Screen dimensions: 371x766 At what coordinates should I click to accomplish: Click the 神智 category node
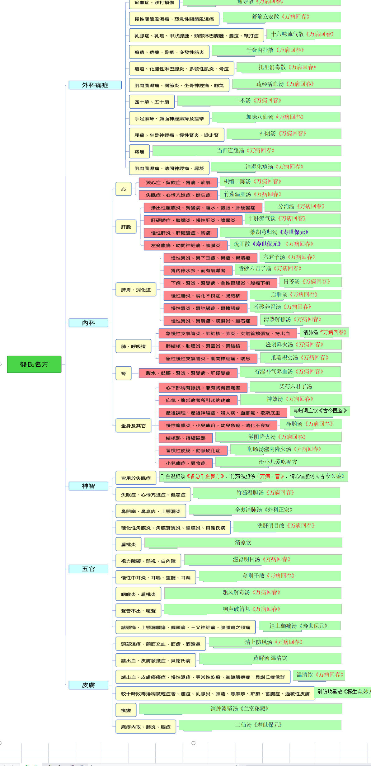[88, 486]
